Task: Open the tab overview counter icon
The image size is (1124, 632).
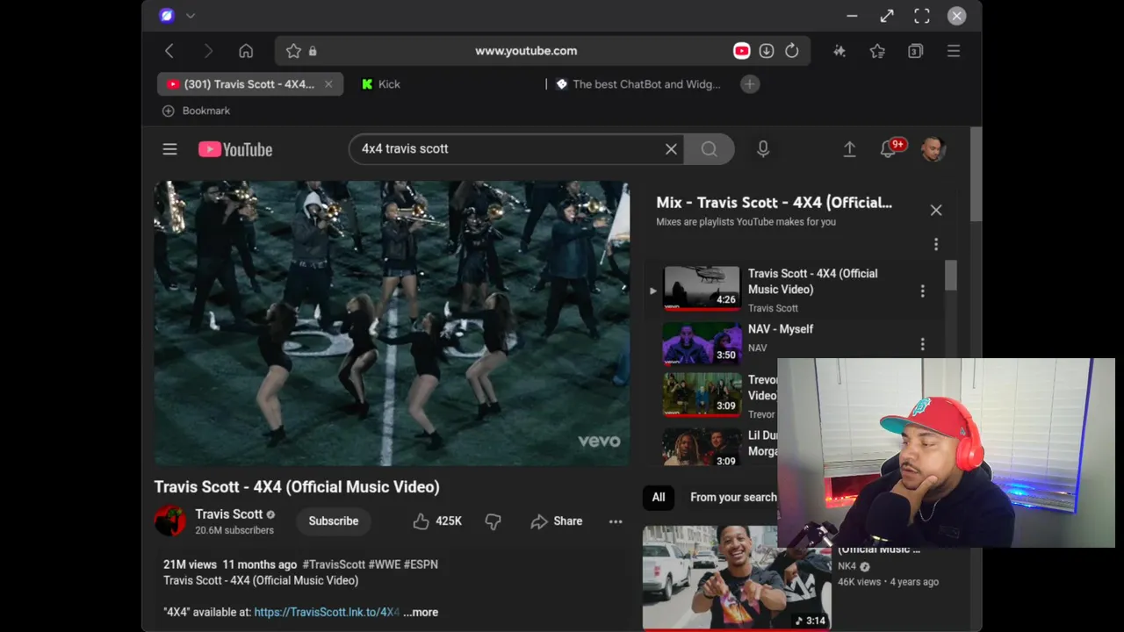Action: coord(915,51)
